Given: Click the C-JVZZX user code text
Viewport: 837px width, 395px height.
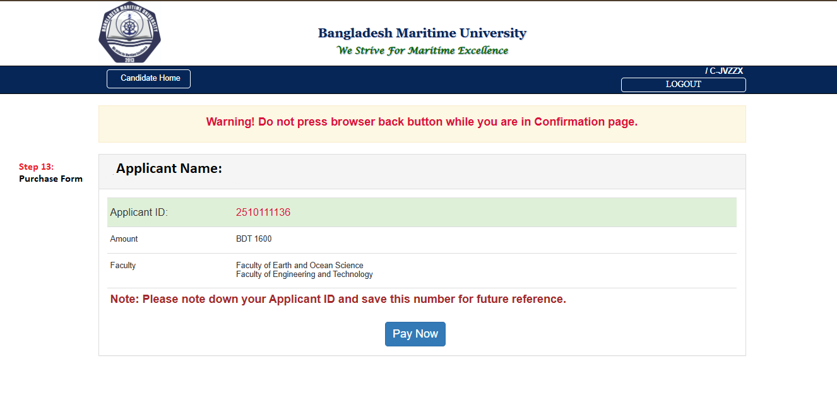Looking at the screenshot, I should 725,71.
